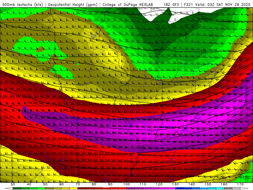Click the 160 value on the color scale
Viewport: 253px width, 190px height.
click(x=224, y=184)
